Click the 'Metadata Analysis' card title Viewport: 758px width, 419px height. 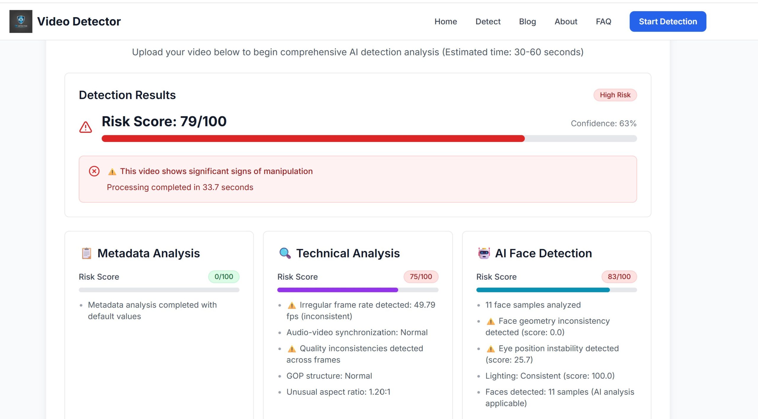[x=149, y=253]
